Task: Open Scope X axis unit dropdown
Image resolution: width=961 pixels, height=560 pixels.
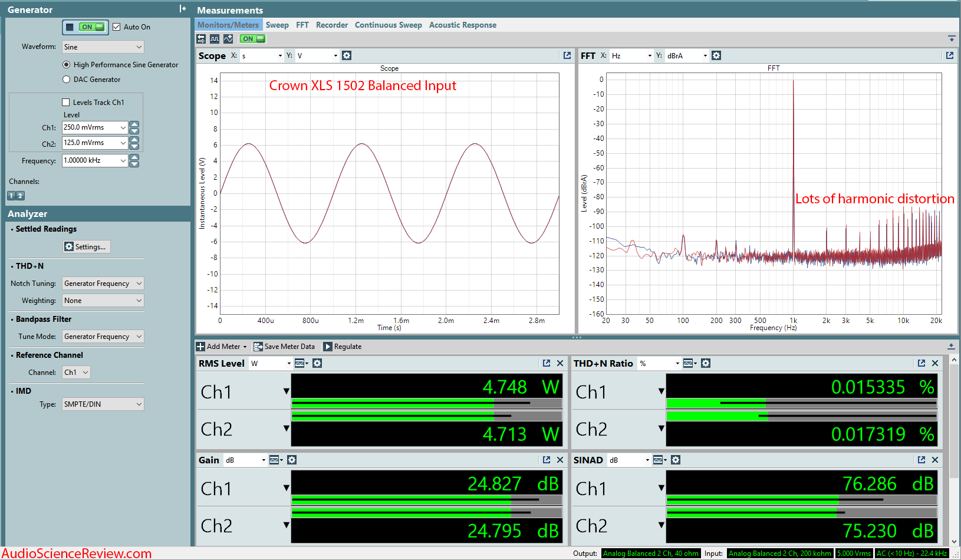Action: pyautogui.click(x=262, y=56)
